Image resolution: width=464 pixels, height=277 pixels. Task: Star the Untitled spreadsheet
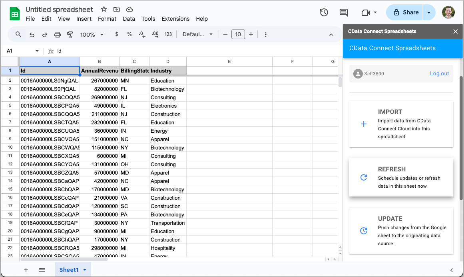[104, 9]
